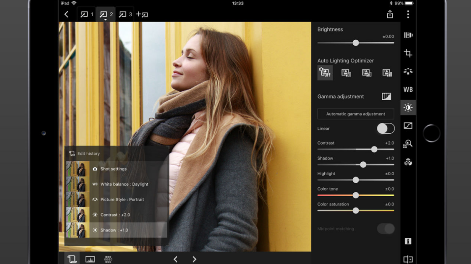Click the Brightness slider handle
This screenshot has width=471, height=264.
point(355,43)
